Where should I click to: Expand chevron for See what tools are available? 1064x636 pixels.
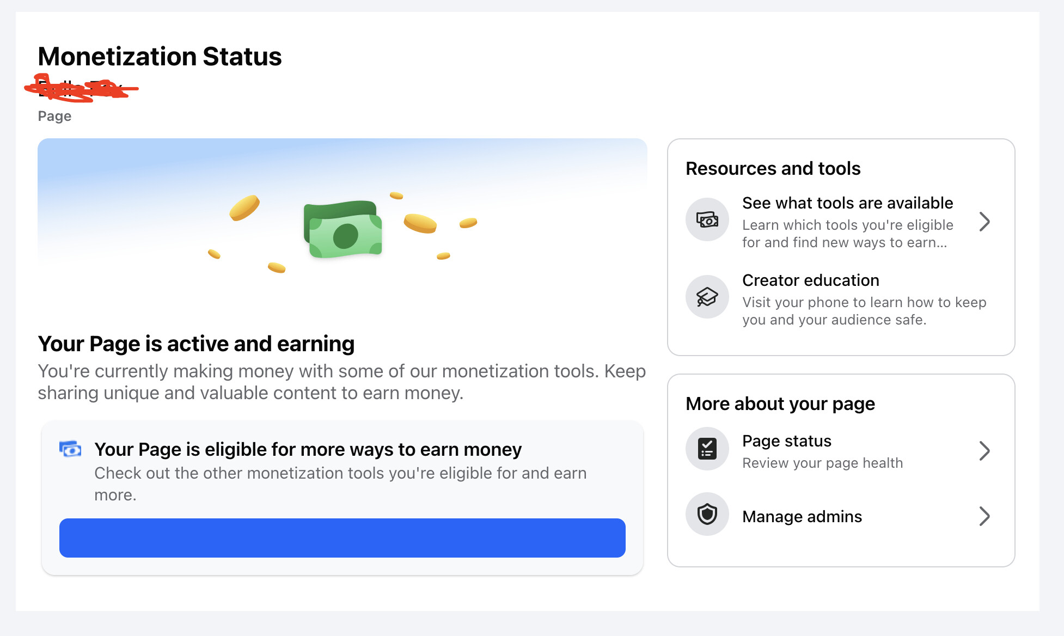coord(984,222)
